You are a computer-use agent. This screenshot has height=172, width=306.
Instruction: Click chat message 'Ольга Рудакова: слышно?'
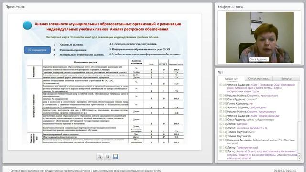pyautogui.click(x=238, y=99)
